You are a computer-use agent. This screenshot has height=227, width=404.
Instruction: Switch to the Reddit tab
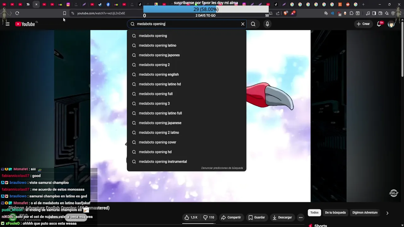348,4
